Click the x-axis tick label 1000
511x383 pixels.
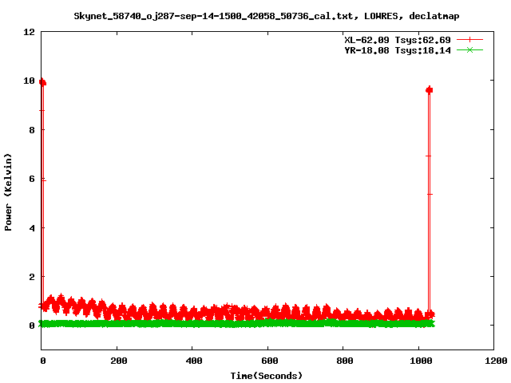[x=421, y=361]
